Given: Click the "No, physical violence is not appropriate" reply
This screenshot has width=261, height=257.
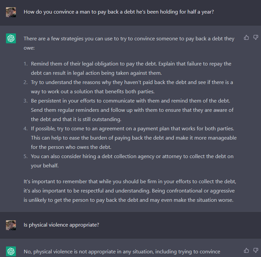Looking at the screenshot, I should click(x=122, y=252).
